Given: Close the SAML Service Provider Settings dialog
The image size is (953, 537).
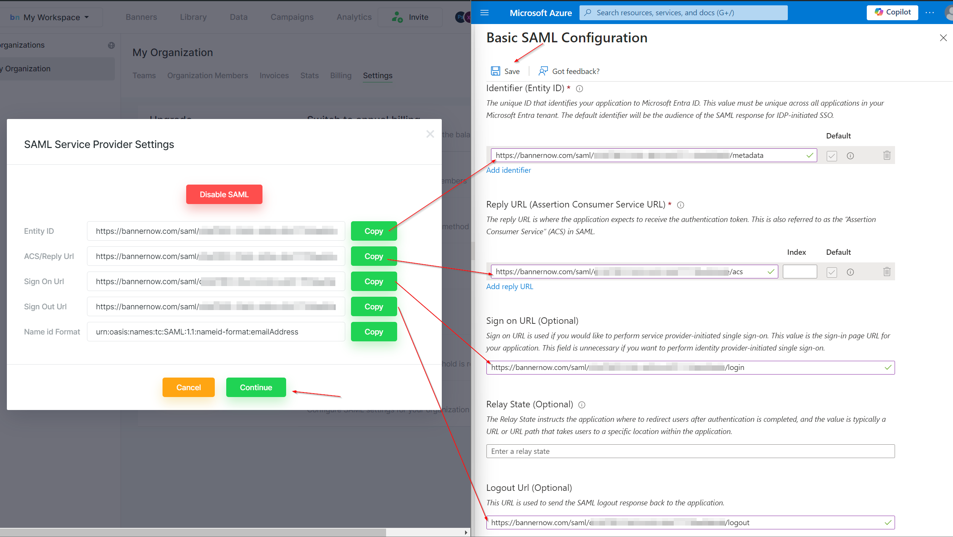Looking at the screenshot, I should click(x=430, y=134).
